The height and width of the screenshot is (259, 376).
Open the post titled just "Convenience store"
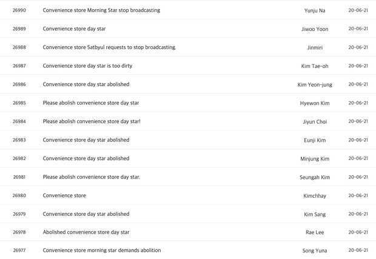64,195
